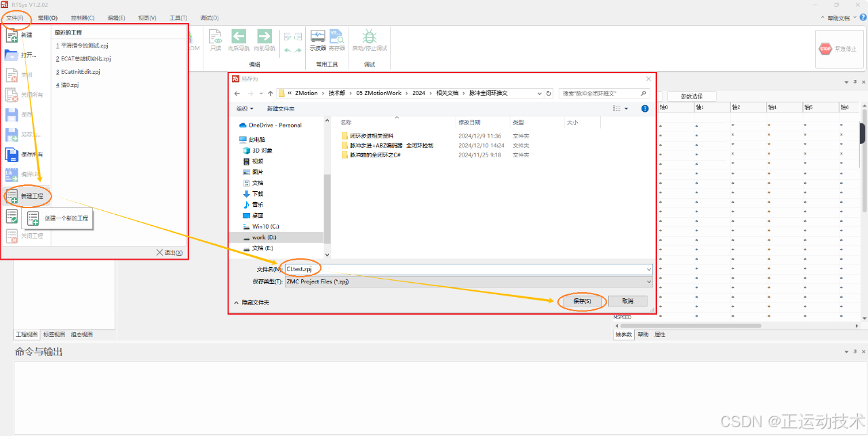Click the search box in the save dialog
This screenshot has width=868, height=436.
point(603,93)
